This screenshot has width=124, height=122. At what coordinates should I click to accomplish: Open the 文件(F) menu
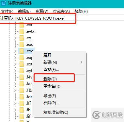point(7,11)
